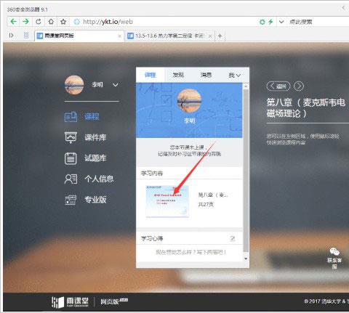Screen dimensions: 349x313
Task: Click the browser home icon
Action: coord(51,22)
